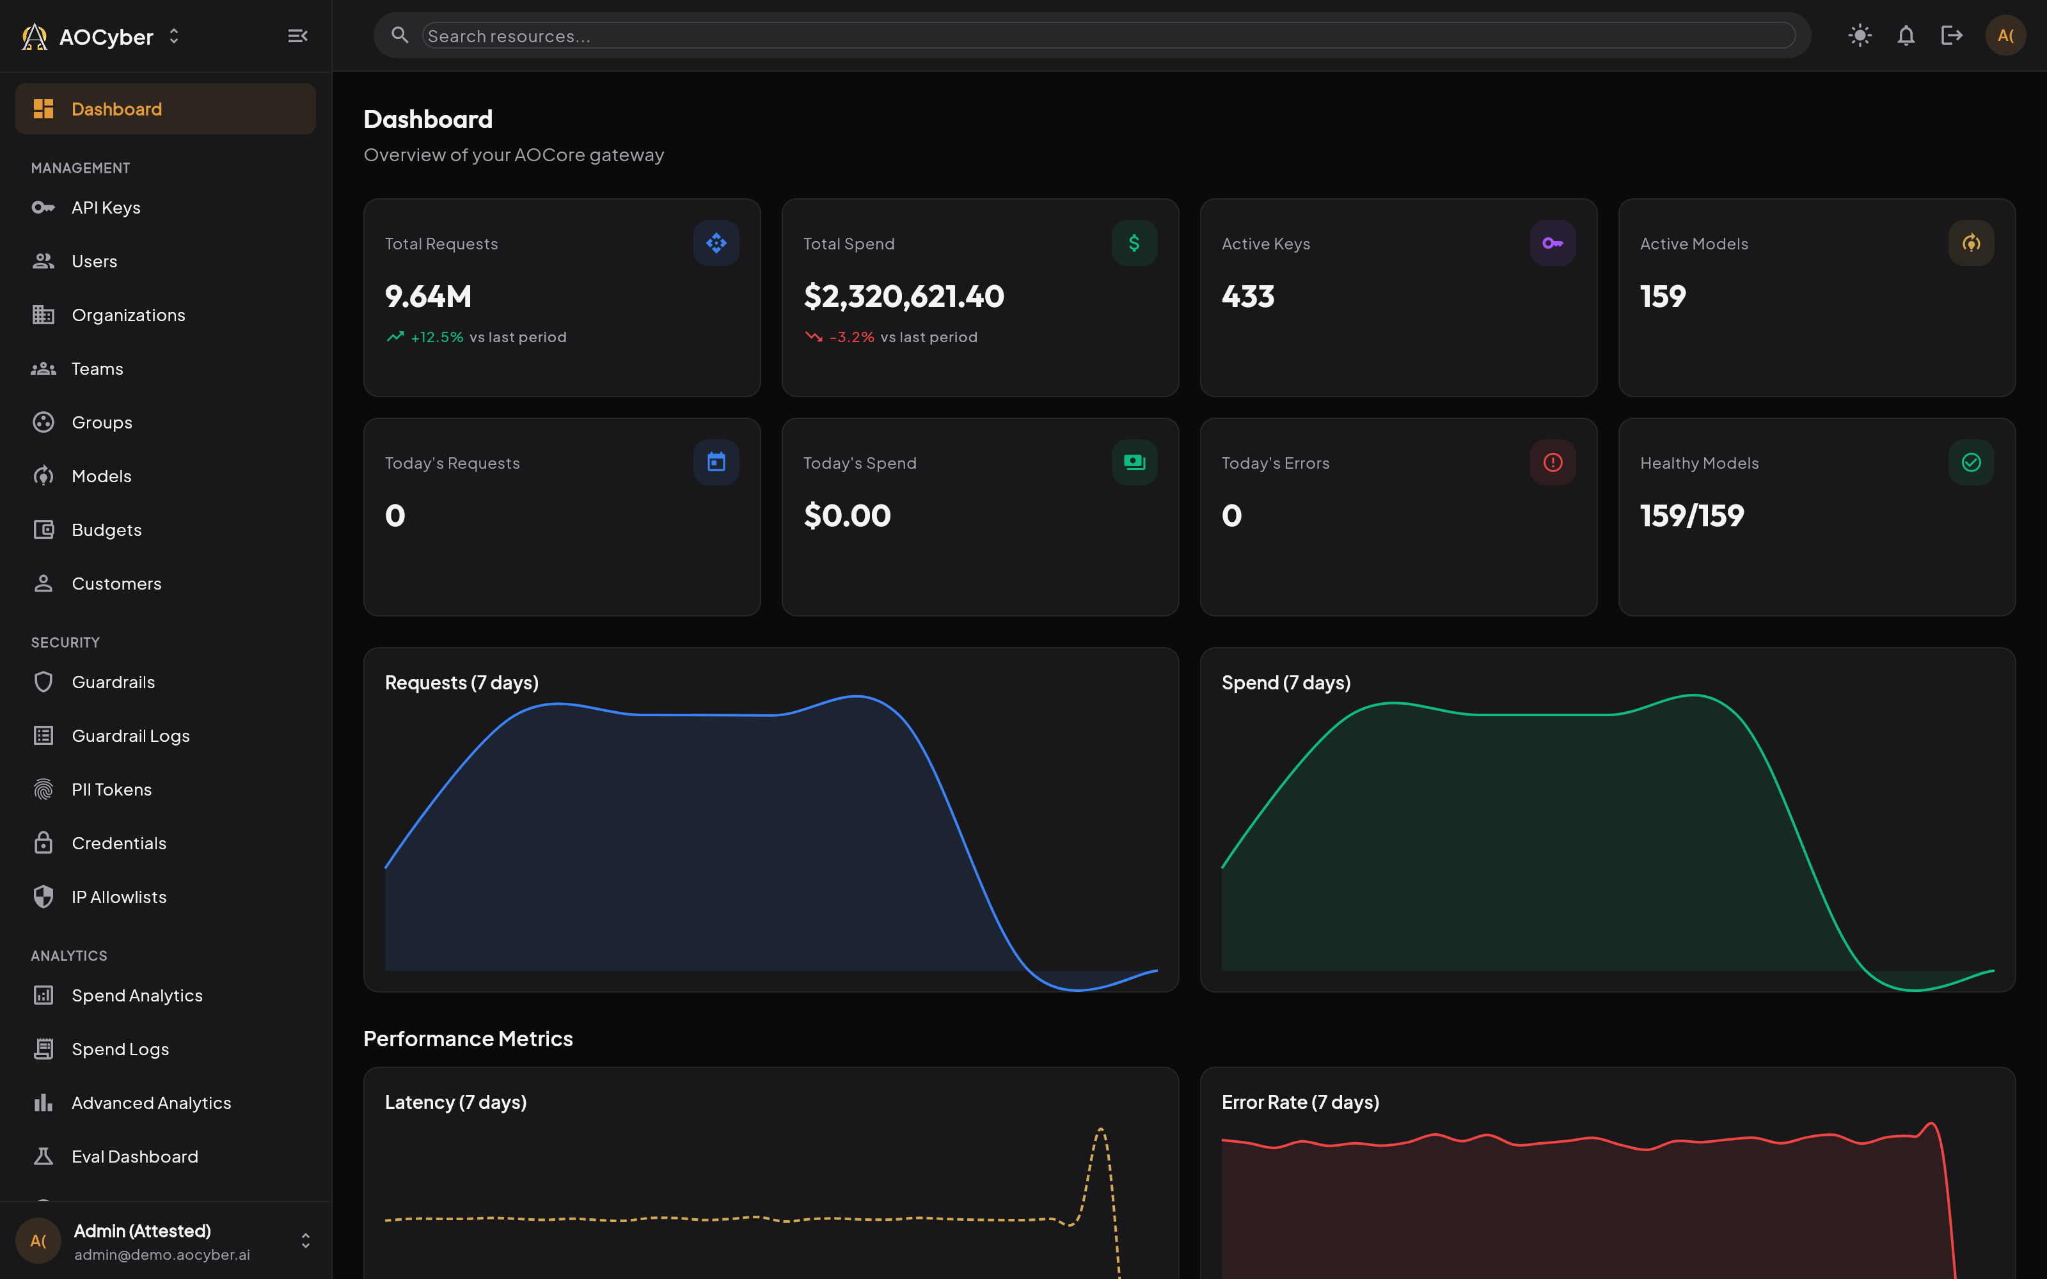The image size is (2047, 1279).
Task: Click the Models sidebar icon
Action: pyautogui.click(x=43, y=476)
